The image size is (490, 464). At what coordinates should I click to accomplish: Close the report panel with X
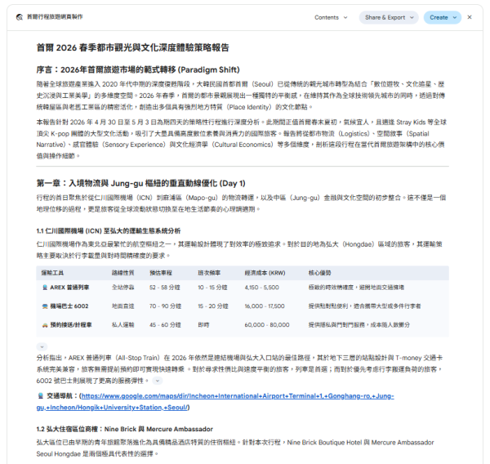(470, 17)
